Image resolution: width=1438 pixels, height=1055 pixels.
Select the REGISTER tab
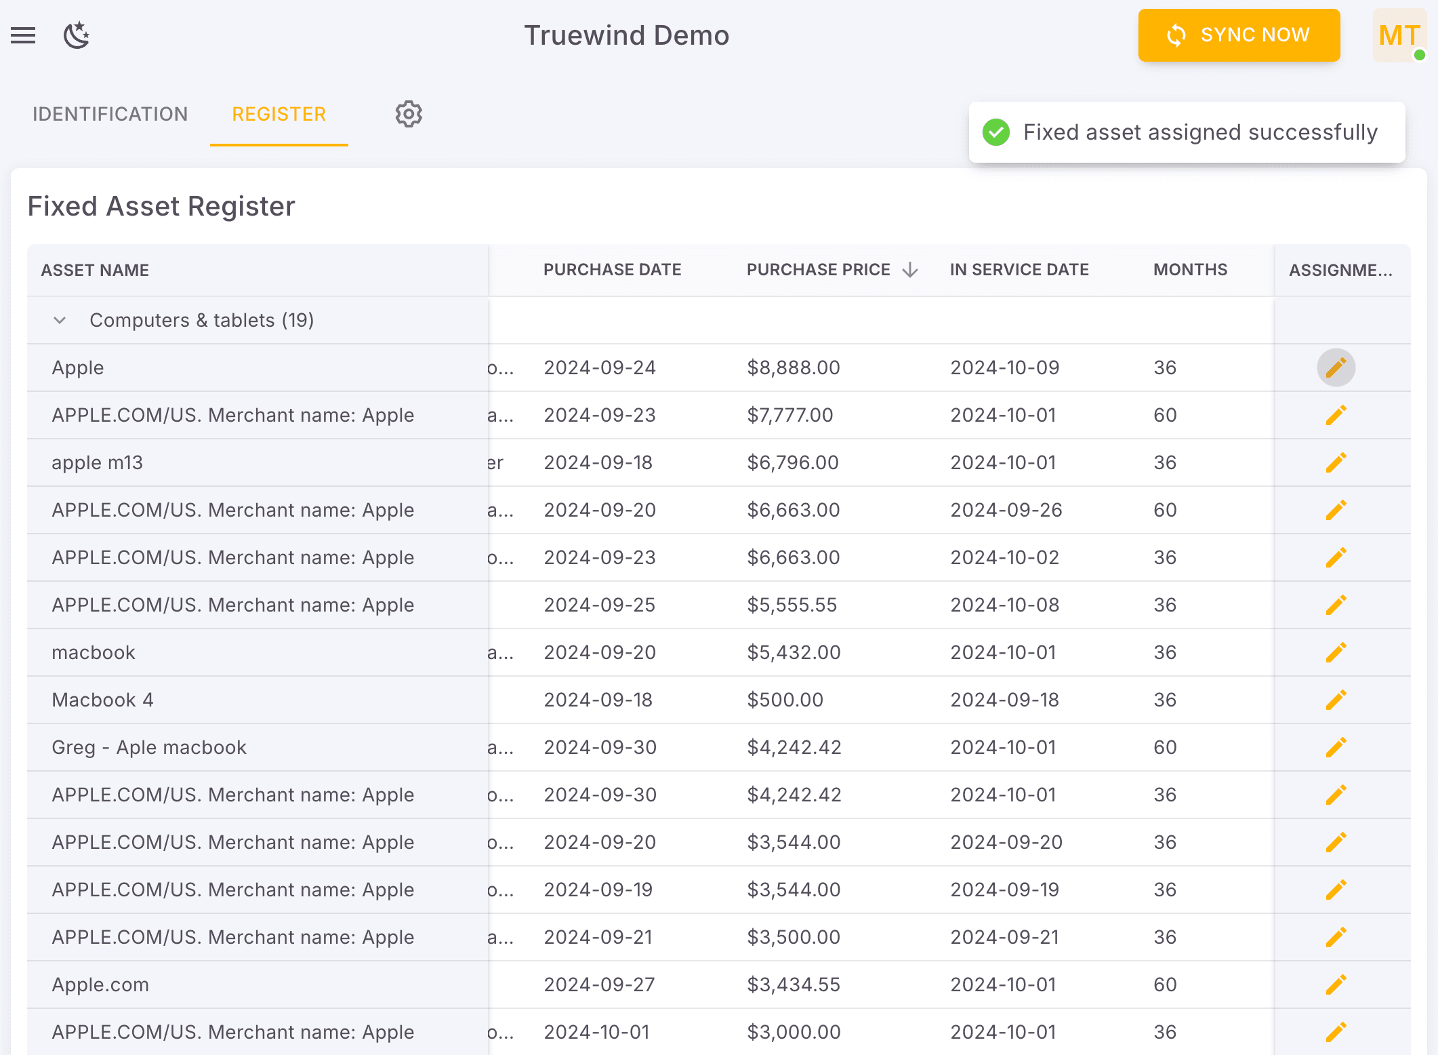point(279,114)
